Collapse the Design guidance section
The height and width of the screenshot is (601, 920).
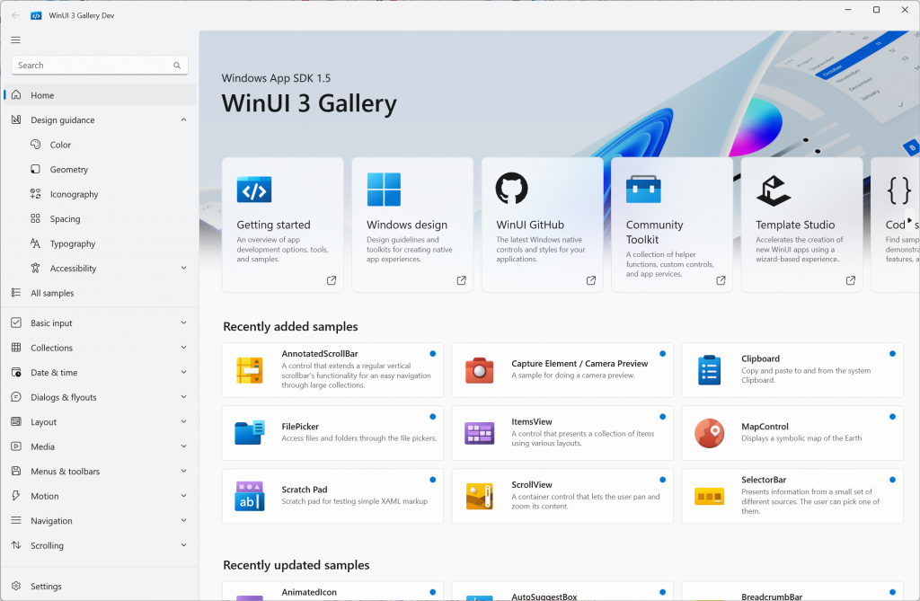(183, 120)
